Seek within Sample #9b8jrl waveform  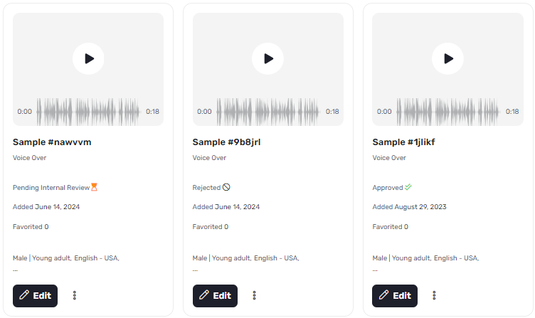[x=268, y=112]
